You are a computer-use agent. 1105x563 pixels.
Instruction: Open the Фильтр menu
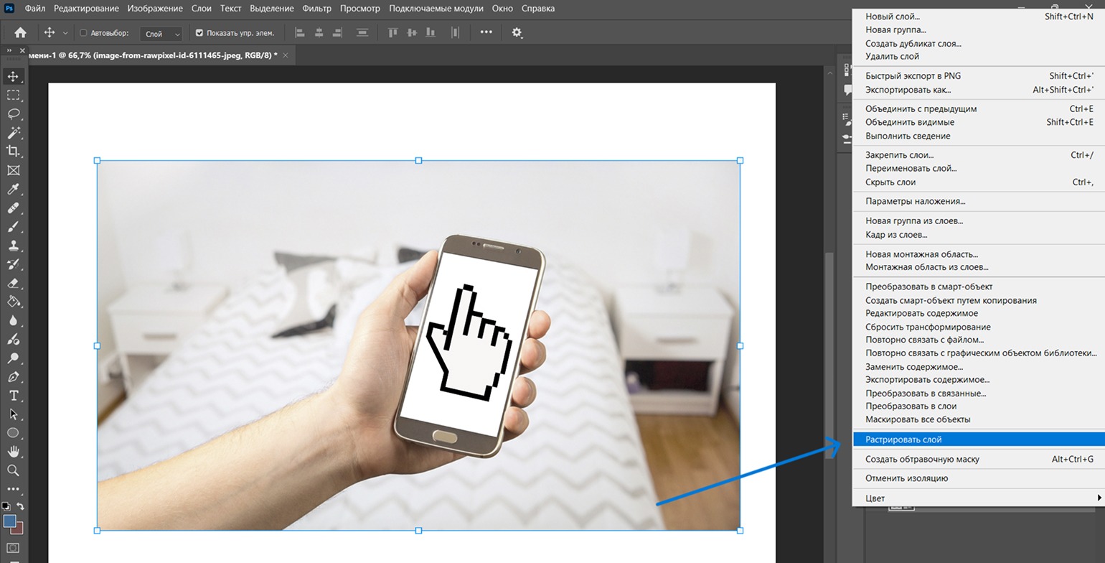[316, 9]
